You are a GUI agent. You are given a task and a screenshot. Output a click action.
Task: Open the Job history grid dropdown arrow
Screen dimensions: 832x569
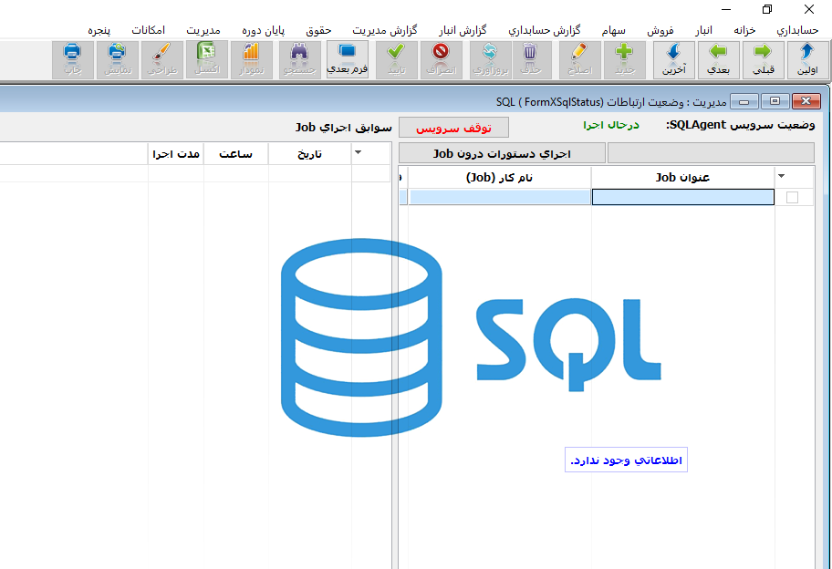[x=359, y=152]
